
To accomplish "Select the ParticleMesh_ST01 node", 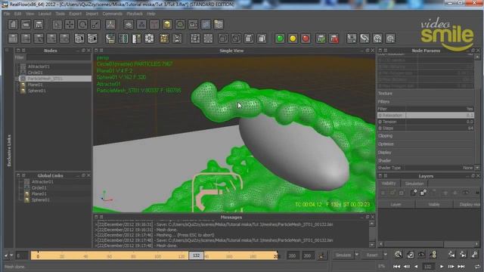I will click(x=55, y=79).
